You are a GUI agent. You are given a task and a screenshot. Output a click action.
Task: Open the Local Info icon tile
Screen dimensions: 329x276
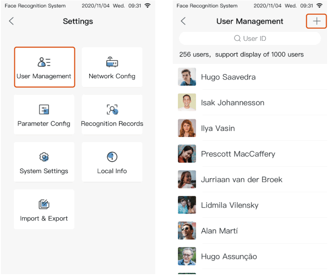(x=112, y=162)
